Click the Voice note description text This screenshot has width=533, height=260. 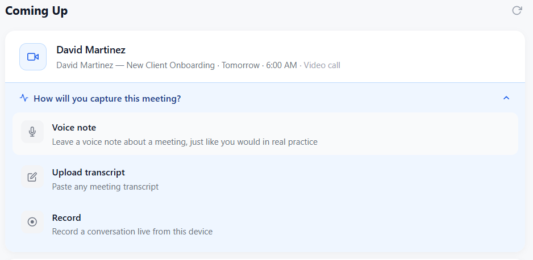pos(185,142)
